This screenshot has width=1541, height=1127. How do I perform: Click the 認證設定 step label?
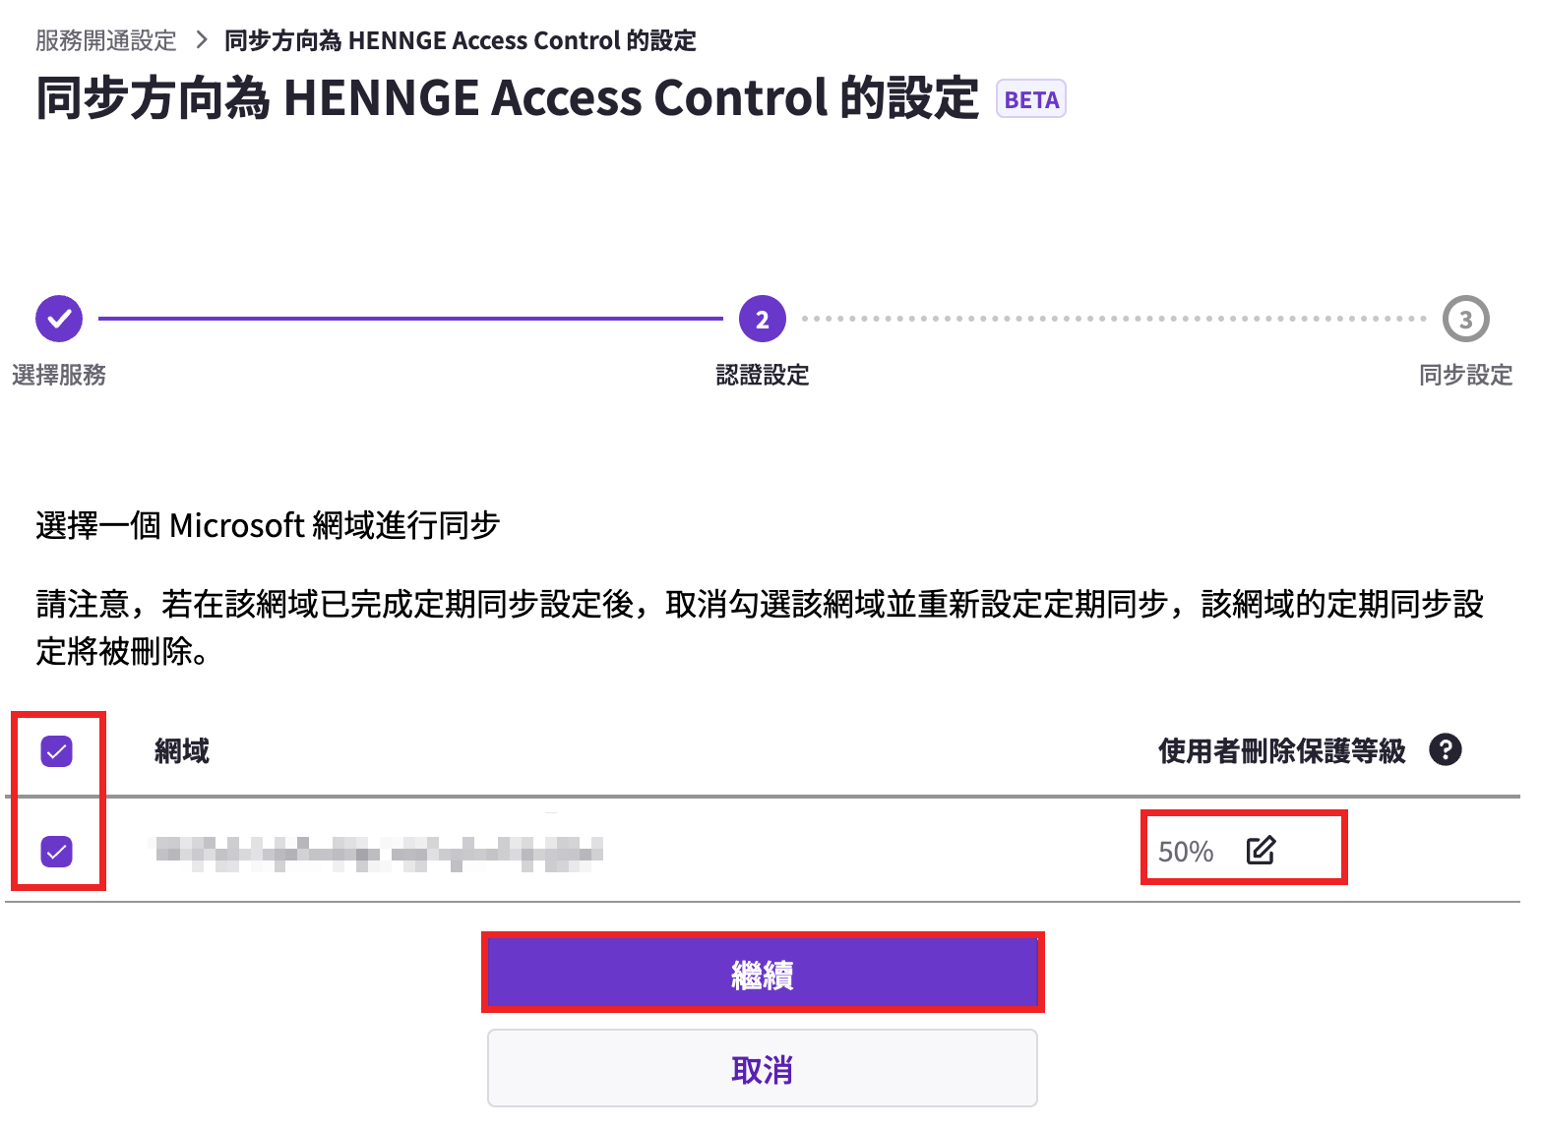[763, 375]
